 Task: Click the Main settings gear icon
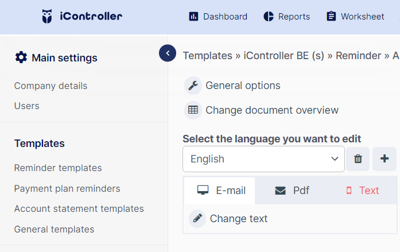tap(21, 57)
